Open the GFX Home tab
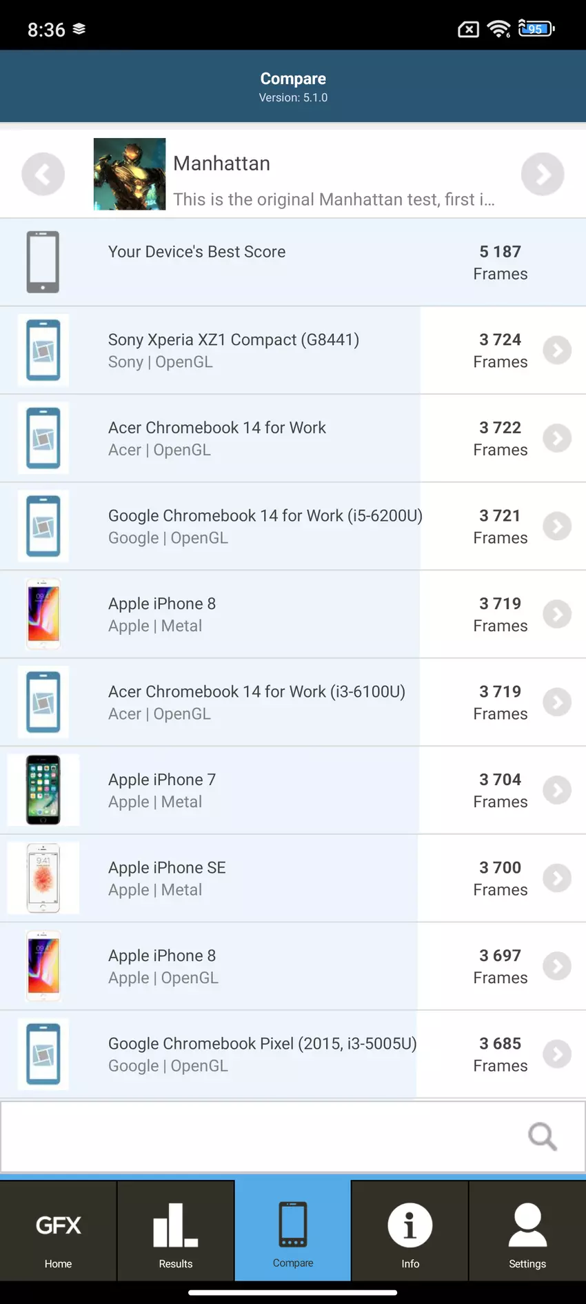Screen dimensions: 586x1304 pyautogui.click(x=59, y=1232)
